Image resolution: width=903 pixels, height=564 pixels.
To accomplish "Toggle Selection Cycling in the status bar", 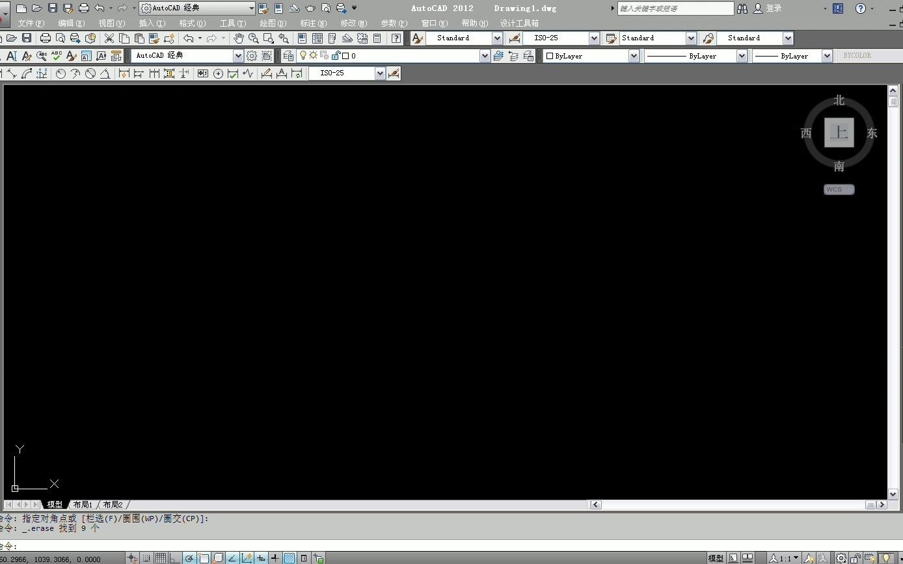I will [x=318, y=558].
